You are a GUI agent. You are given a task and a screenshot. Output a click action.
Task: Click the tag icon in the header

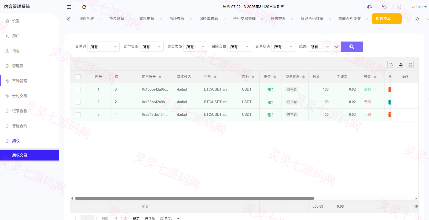click(x=384, y=7)
